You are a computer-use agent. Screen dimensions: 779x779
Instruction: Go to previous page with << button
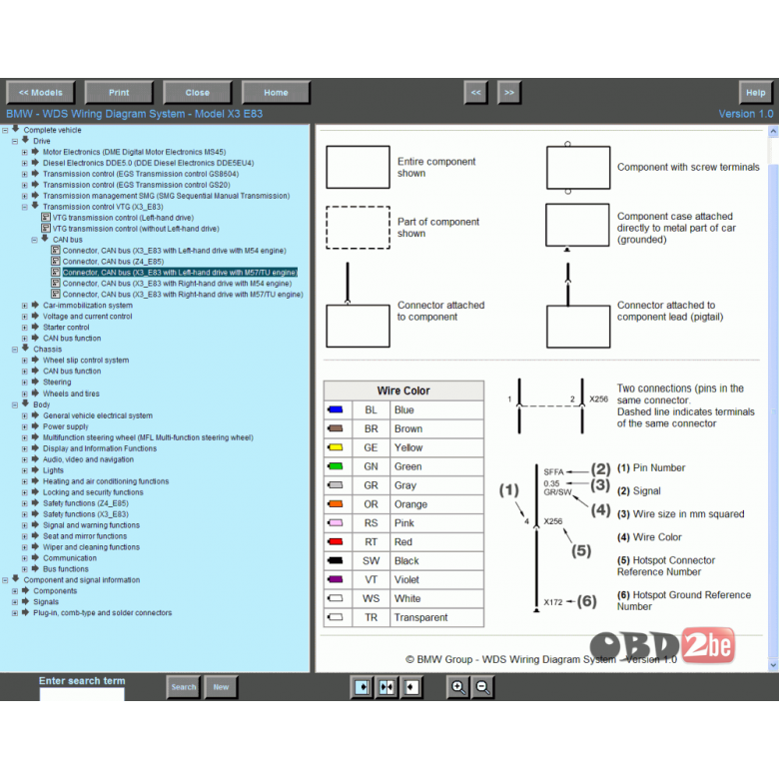[x=475, y=93]
